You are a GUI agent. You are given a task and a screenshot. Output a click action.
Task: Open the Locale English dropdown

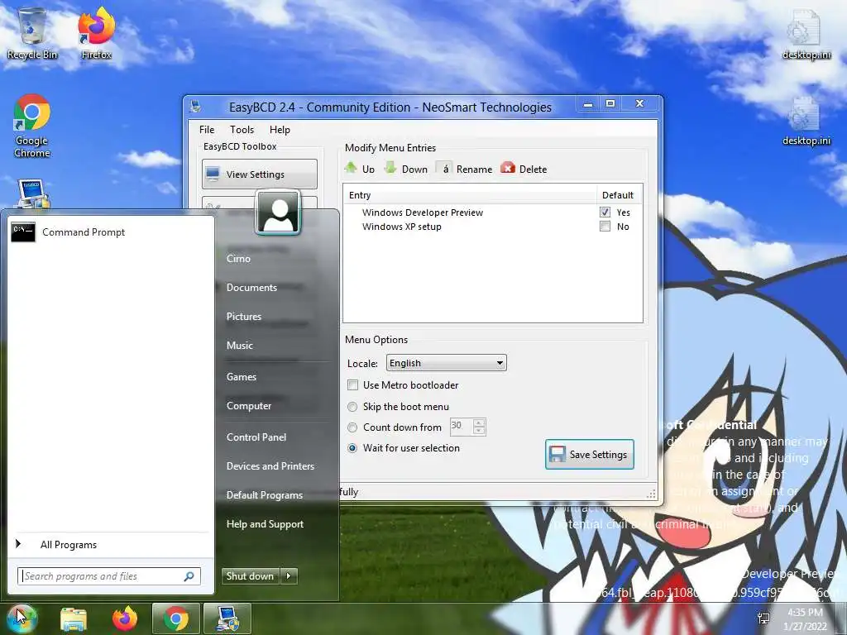pyautogui.click(x=446, y=363)
